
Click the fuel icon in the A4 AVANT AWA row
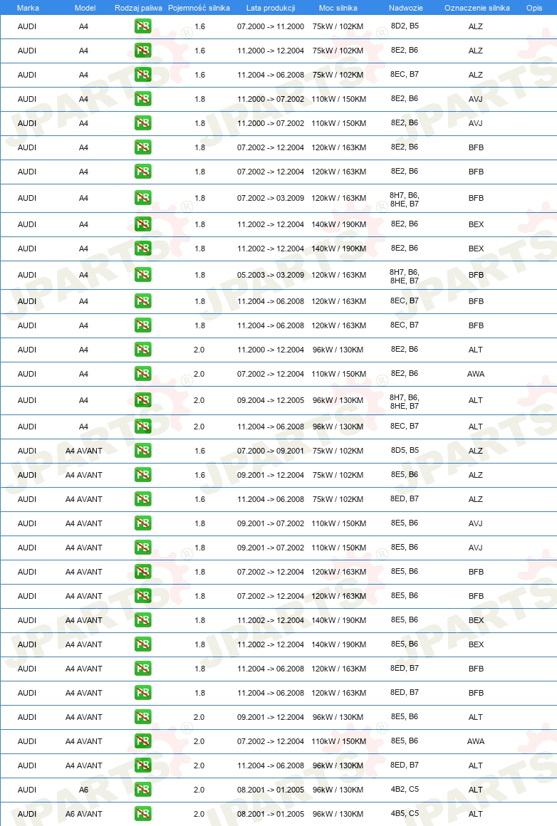point(142,742)
